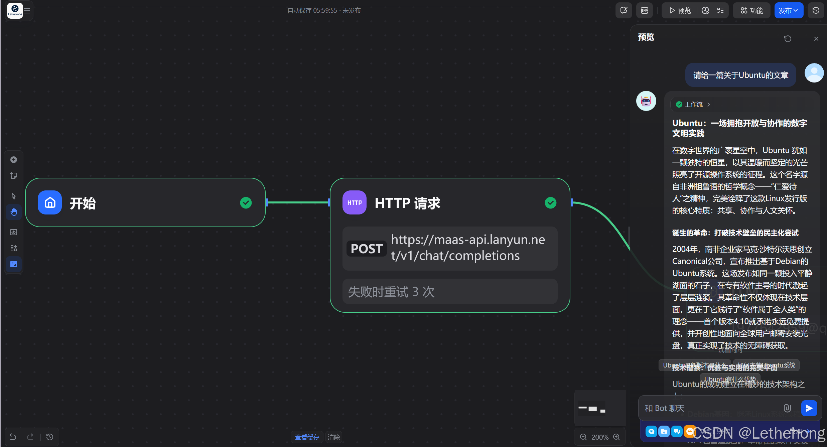Click the conversation variables chat icon

click(x=624, y=11)
